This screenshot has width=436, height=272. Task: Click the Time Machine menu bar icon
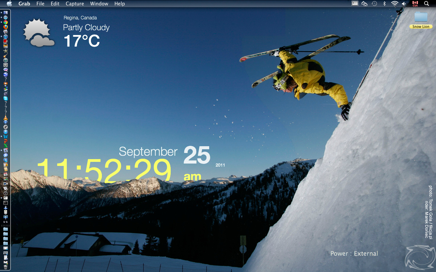[x=374, y=4]
